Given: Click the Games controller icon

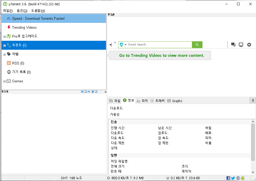Looking at the screenshot, I should click(9, 81).
